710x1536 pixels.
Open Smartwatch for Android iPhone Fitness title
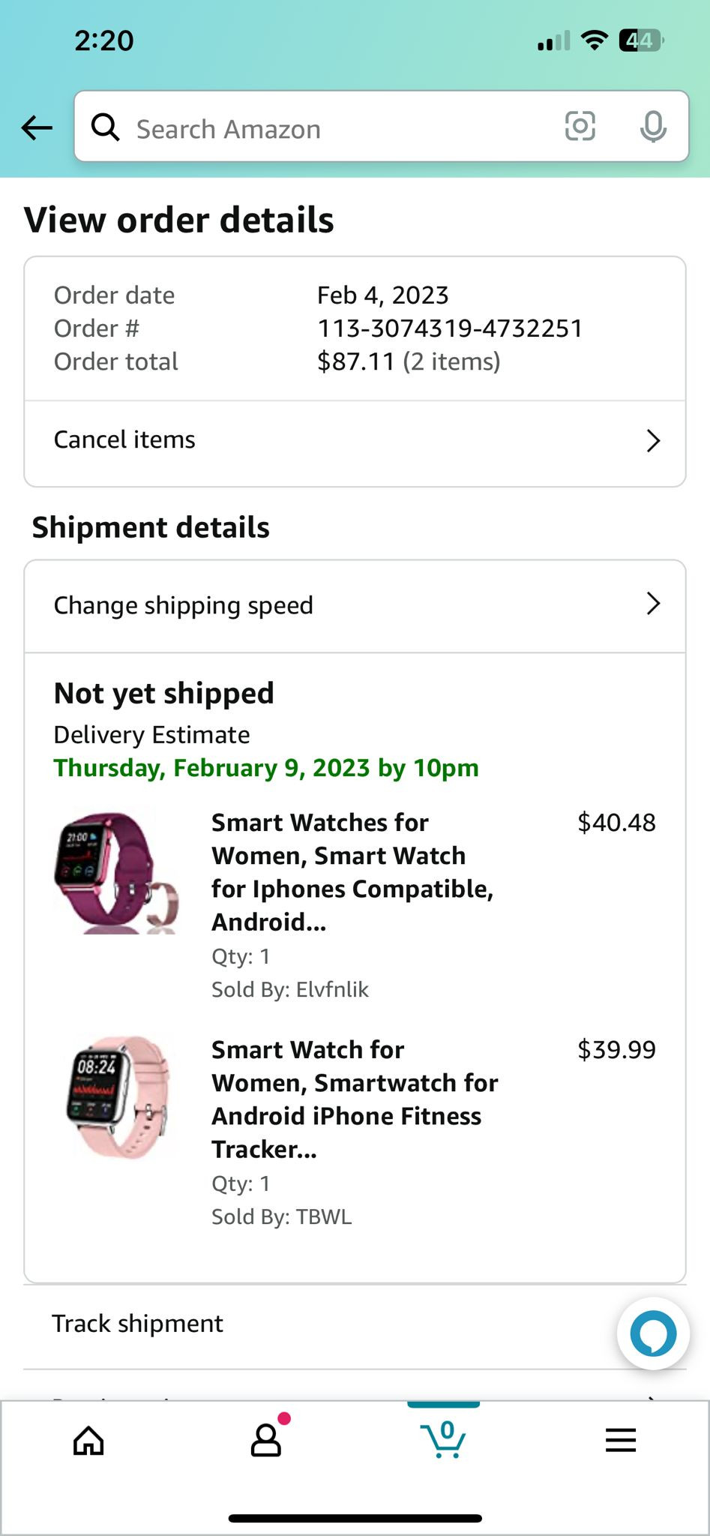[x=354, y=1099]
